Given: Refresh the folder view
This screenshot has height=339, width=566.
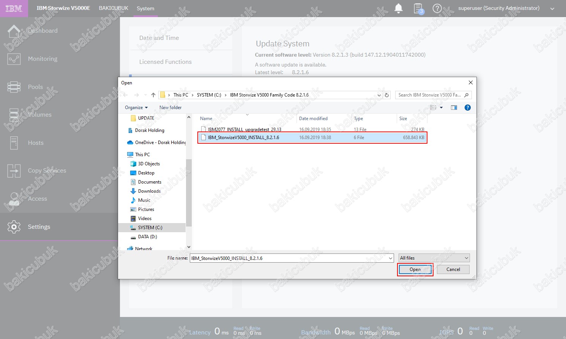Looking at the screenshot, I should tap(387, 95).
